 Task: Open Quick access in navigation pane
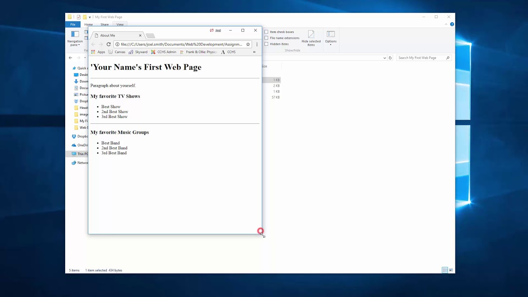click(x=80, y=68)
